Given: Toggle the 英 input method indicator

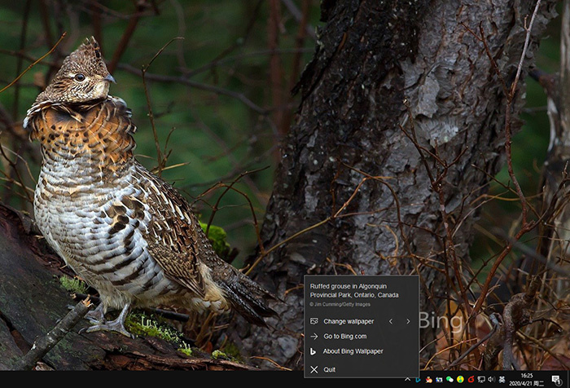Looking at the screenshot, I should (502, 380).
